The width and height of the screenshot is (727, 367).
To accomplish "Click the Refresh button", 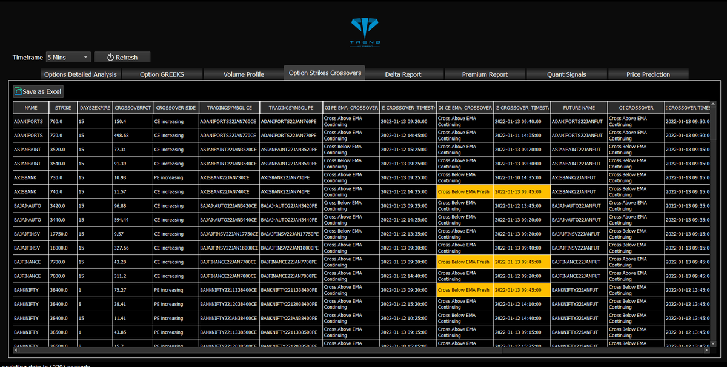I will pos(122,57).
